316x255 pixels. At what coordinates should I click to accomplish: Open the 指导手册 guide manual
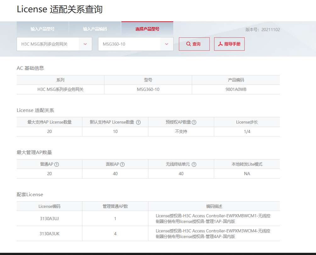(x=229, y=44)
